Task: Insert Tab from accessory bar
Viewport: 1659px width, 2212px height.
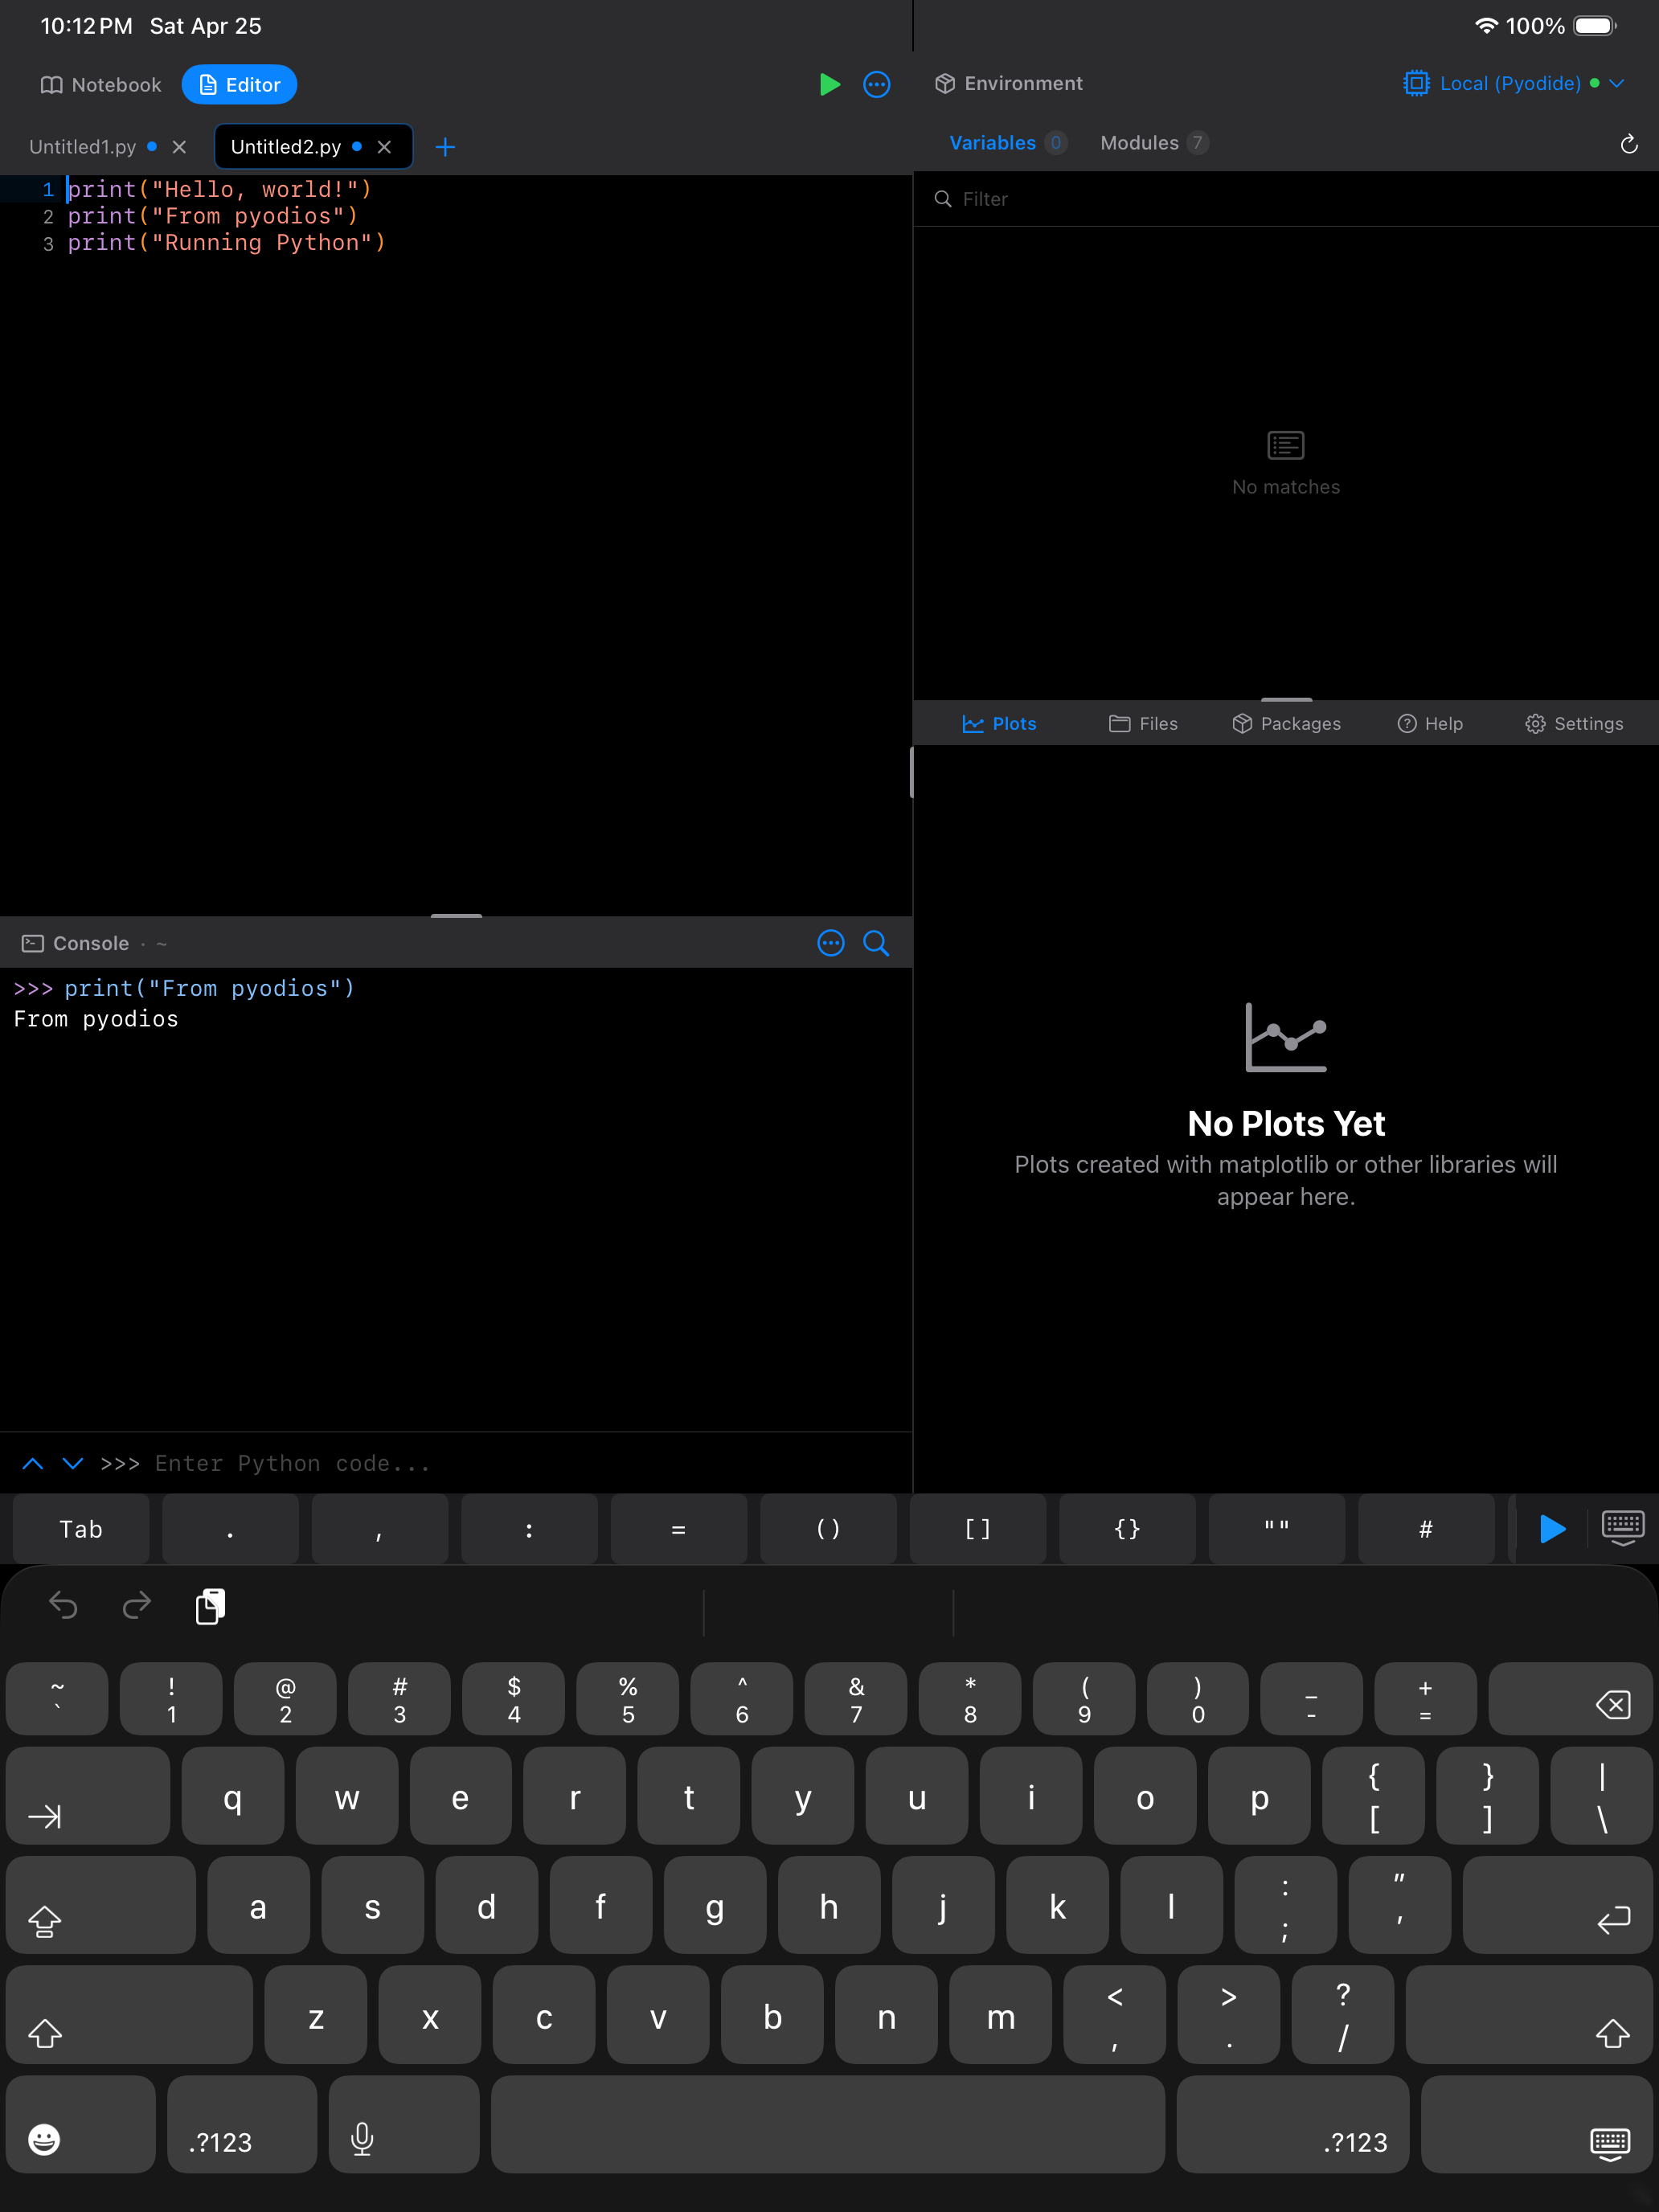Action: (81, 1529)
